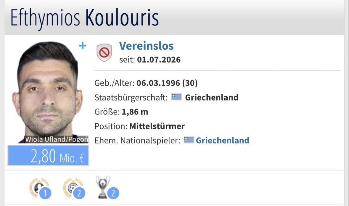
Task: Click the 2,80 Mio. € market value box
Action: tap(48, 155)
